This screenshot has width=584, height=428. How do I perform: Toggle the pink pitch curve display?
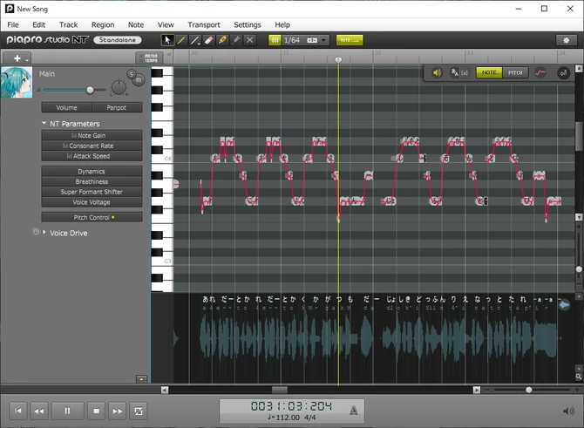540,72
